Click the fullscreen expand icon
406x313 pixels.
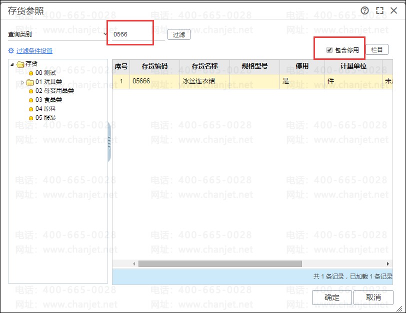[x=379, y=10]
